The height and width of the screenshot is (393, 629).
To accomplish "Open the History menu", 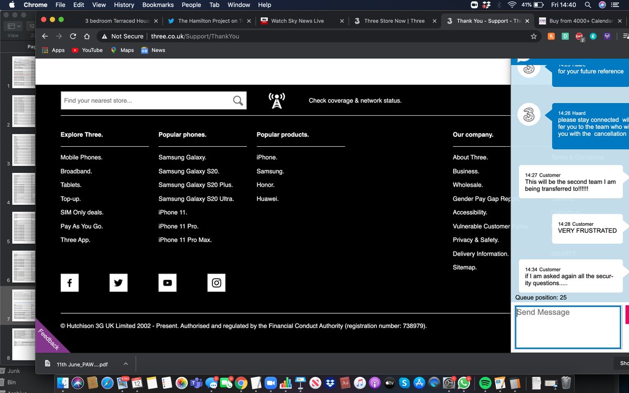I will click(124, 5).
